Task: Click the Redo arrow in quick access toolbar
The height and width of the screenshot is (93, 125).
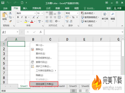Action: click(x=15, y=3)
